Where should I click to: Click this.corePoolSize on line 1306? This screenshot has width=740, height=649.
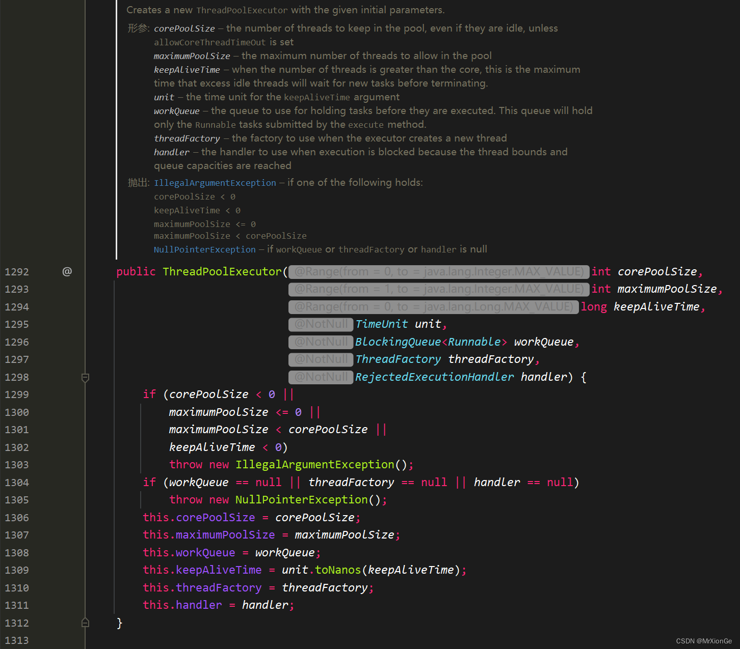tap(199, 518)
